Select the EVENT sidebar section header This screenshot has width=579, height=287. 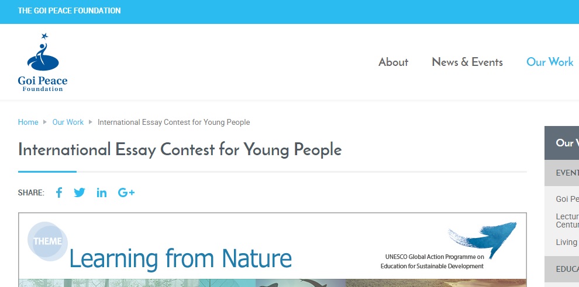[567, 173]
